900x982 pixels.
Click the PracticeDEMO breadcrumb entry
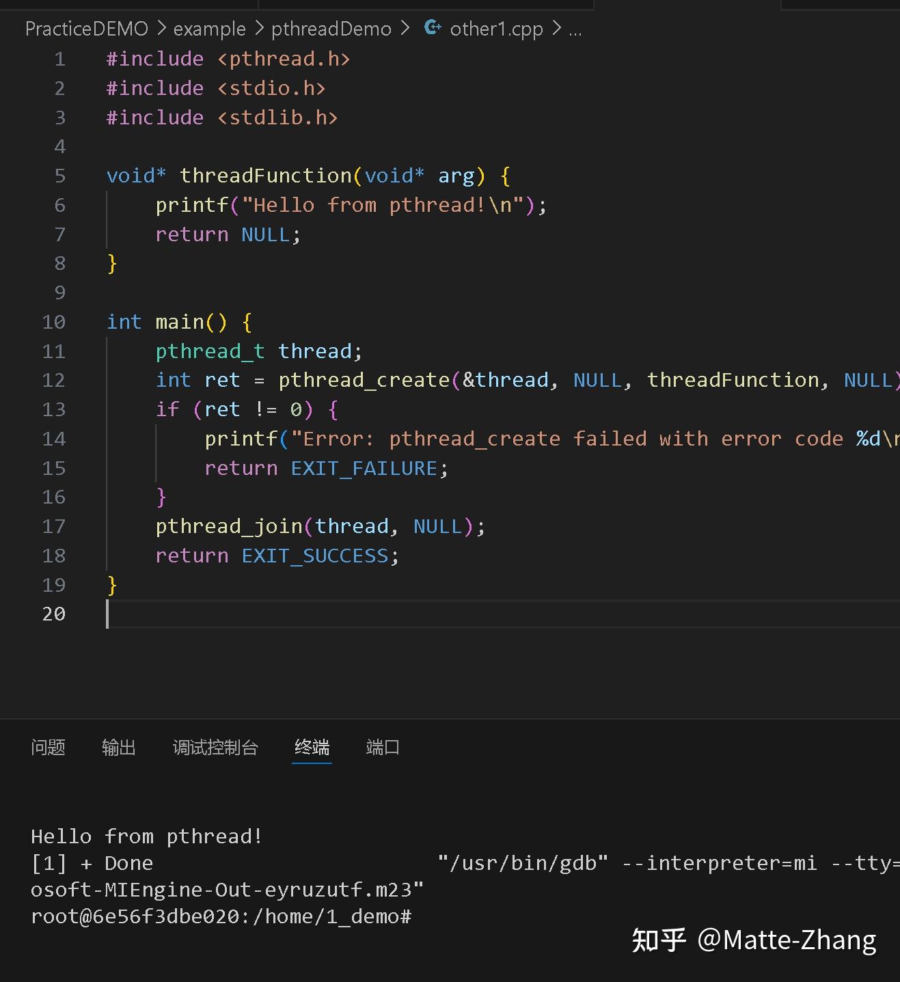(86, 29)
